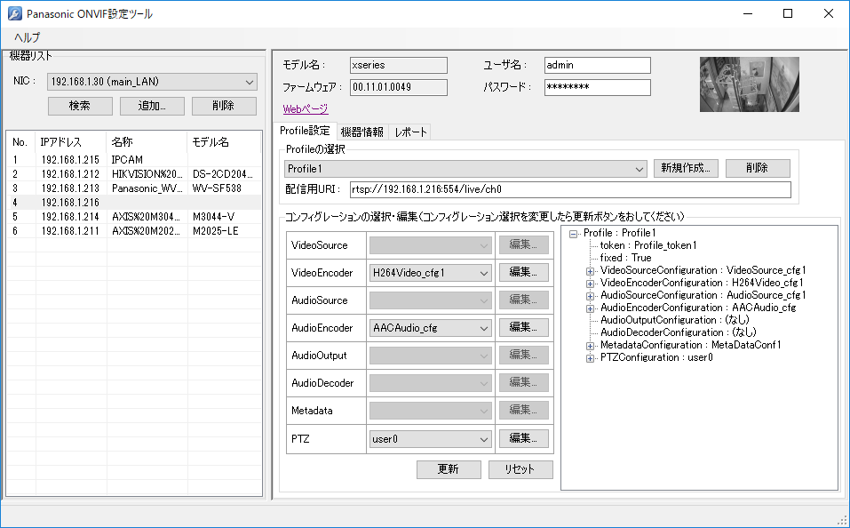
Task: Select device row 192.168.1.211 M2025-LE
Action: 134,230
